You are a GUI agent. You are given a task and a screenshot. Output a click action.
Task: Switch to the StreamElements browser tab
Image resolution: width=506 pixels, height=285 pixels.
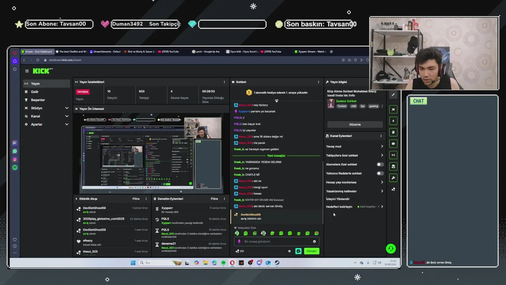point(105,51)
